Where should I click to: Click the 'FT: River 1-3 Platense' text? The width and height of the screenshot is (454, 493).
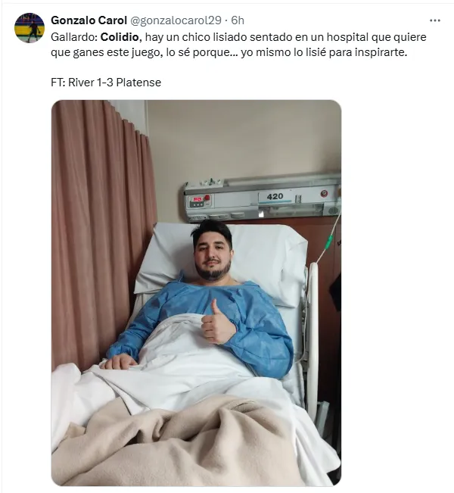tap(106, 83)
